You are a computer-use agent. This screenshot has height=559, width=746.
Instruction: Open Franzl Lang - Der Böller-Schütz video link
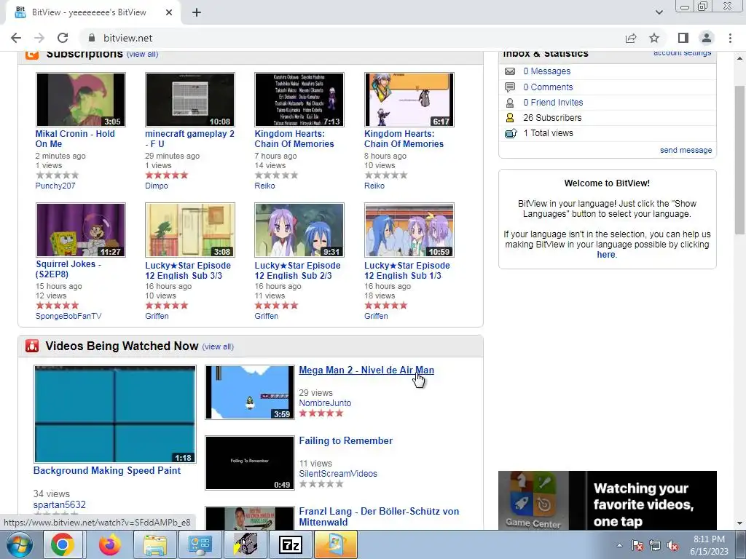[x=379, y=517]
